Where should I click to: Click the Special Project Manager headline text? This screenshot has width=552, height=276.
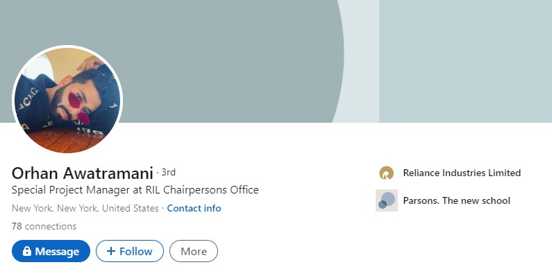tap(135, 190)
